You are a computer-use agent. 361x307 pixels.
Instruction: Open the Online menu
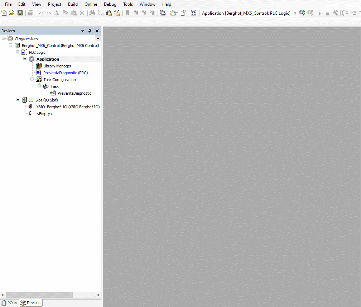point(91,4)
